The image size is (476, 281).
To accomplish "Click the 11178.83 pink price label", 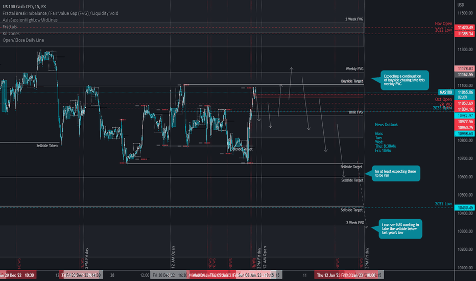I will (465, 68).
